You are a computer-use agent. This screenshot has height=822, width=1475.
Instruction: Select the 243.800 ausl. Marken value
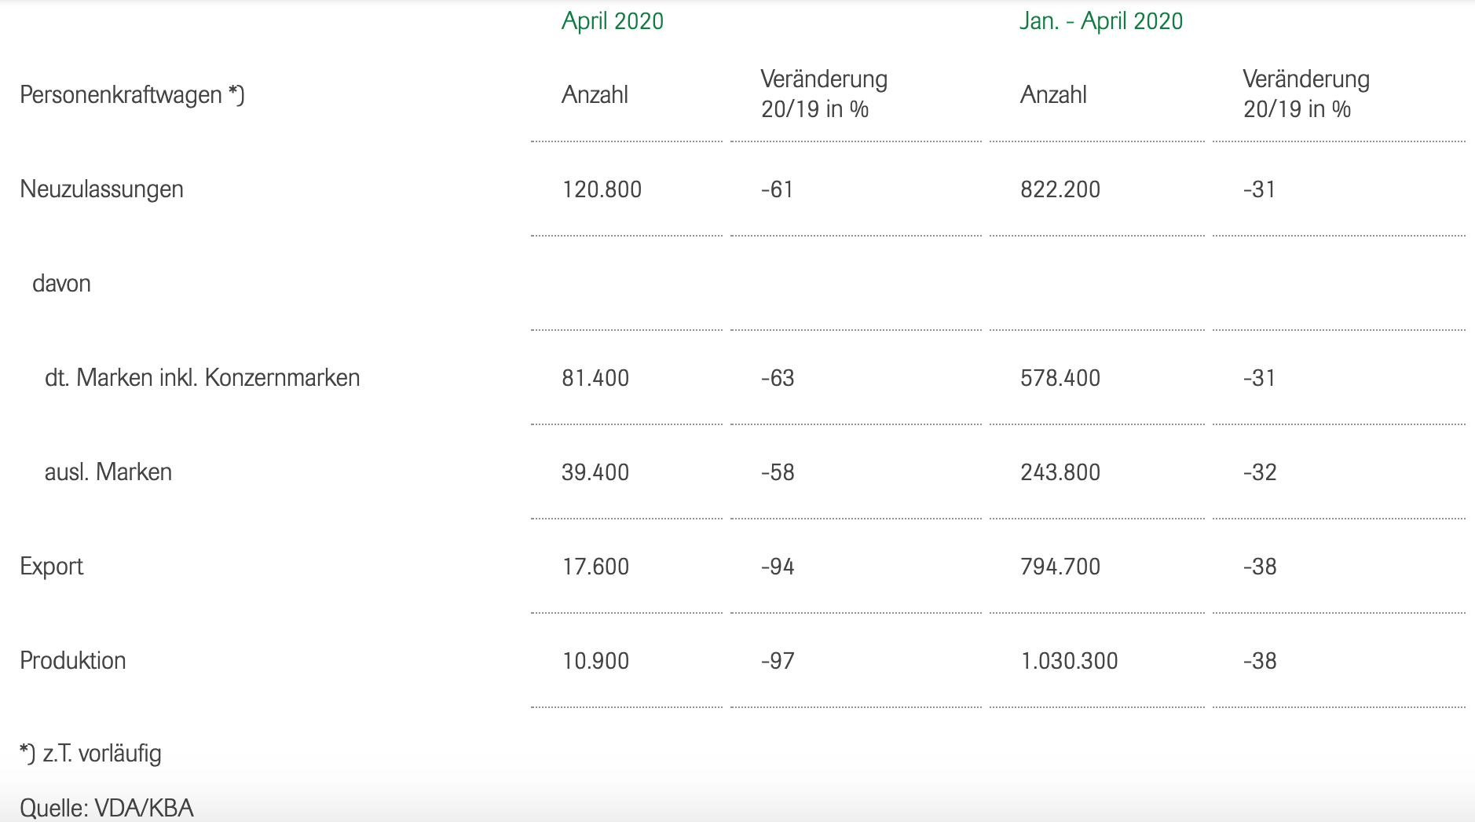(1060, 472)
